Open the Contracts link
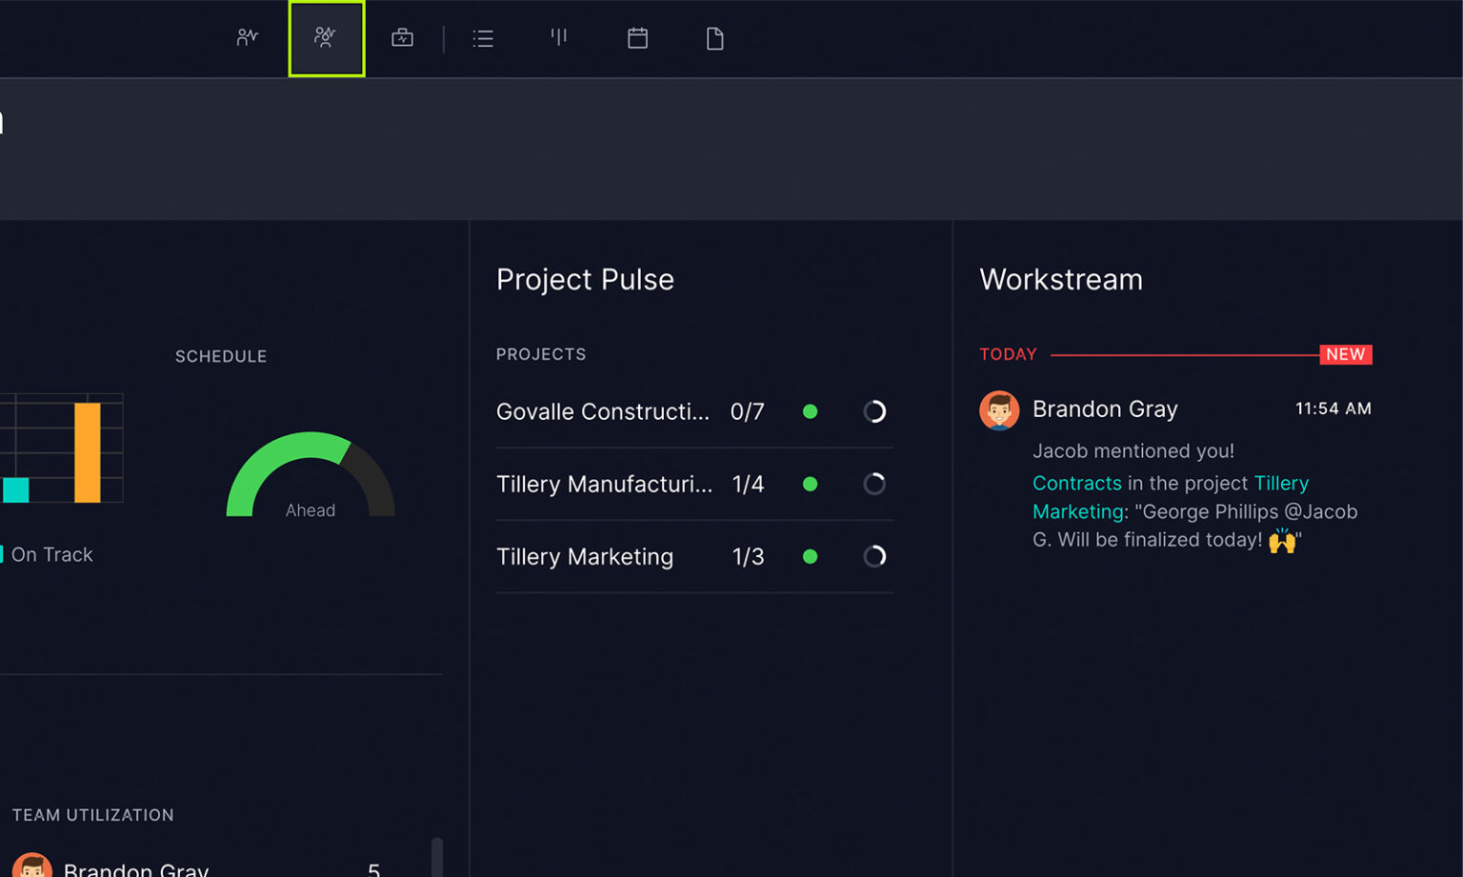 click(x=1077, y=483)
